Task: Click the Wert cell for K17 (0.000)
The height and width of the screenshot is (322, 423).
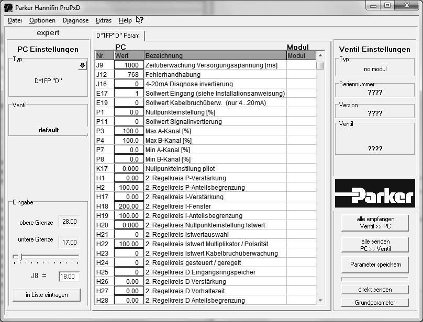Action: pyautogui.click(x=129, y=168)
